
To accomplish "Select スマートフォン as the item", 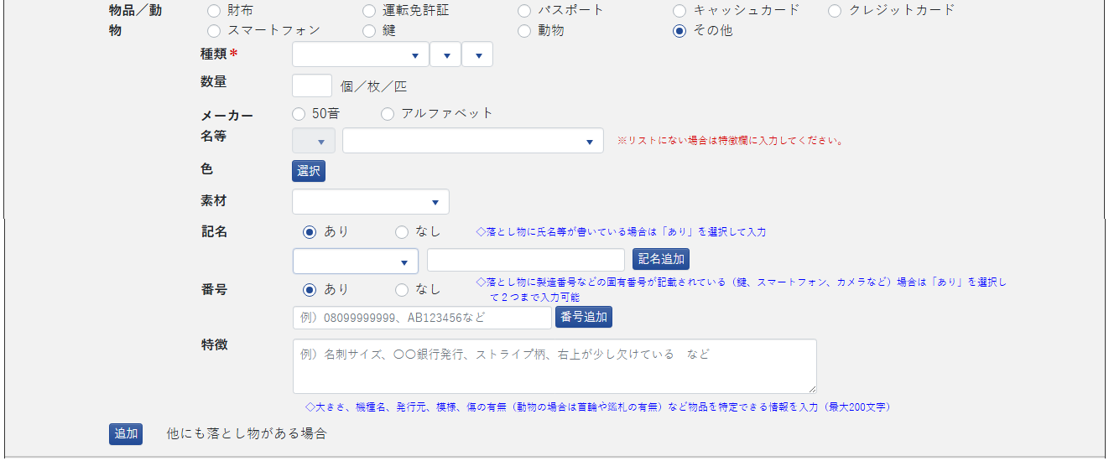I will pos(214,31).
